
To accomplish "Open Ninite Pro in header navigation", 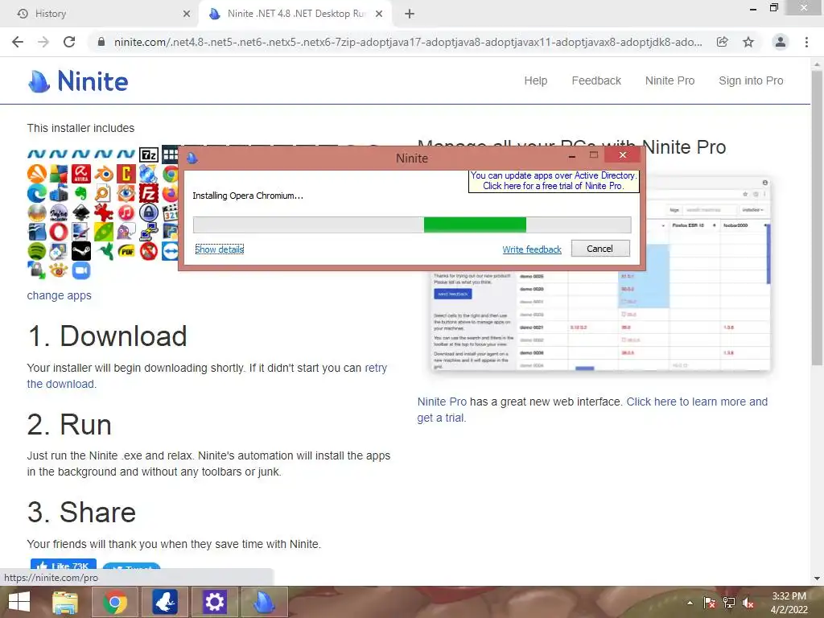I will pyautogui.click(x=670, y=81).
